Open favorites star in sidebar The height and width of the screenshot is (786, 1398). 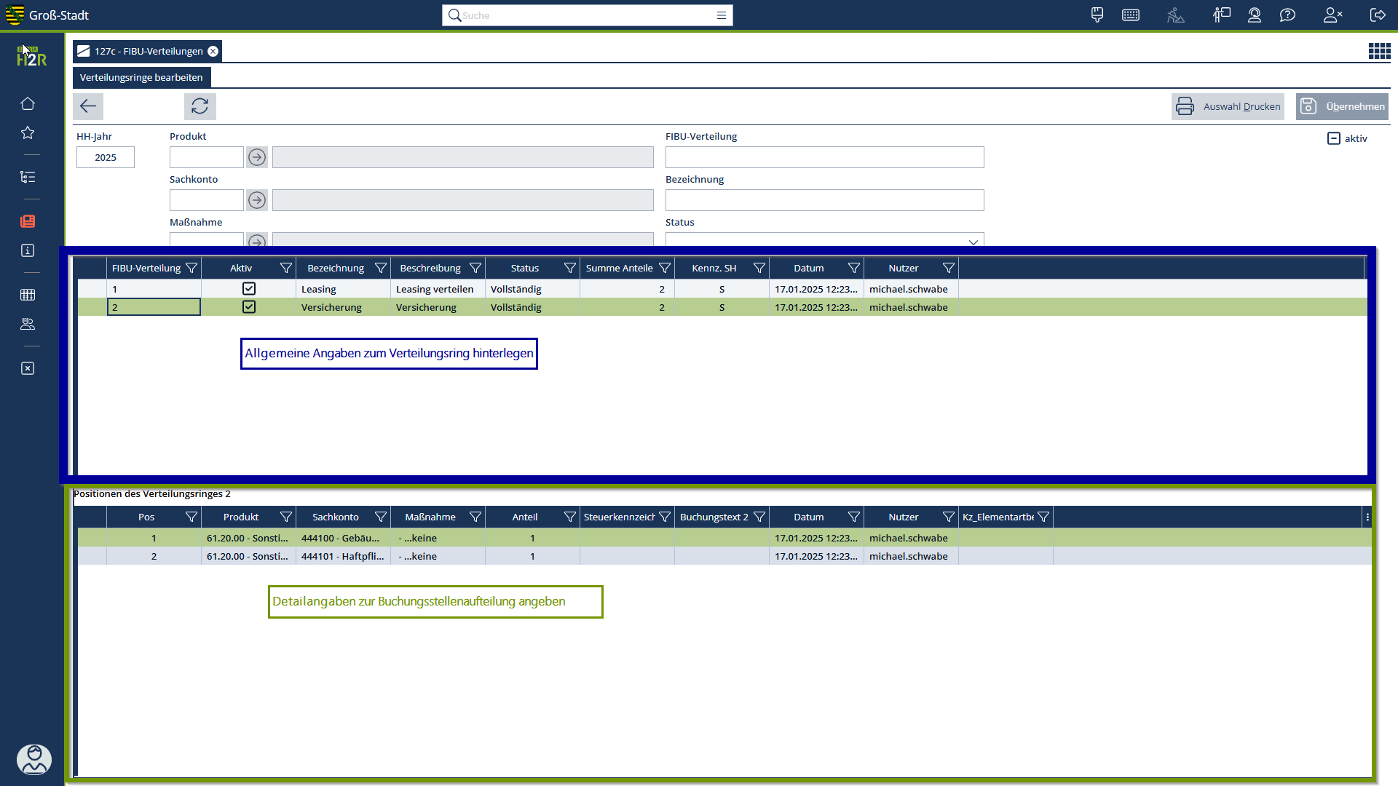[28, 132]
